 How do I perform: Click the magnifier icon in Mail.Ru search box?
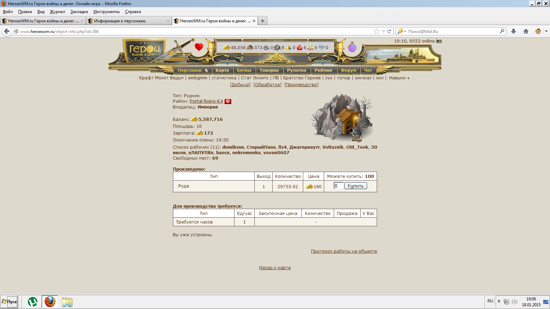coord(502,31)
